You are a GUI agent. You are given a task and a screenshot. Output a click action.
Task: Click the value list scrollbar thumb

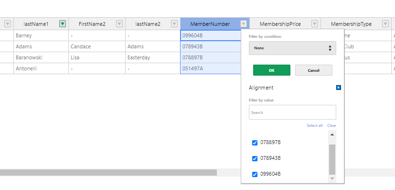point(332,159)
